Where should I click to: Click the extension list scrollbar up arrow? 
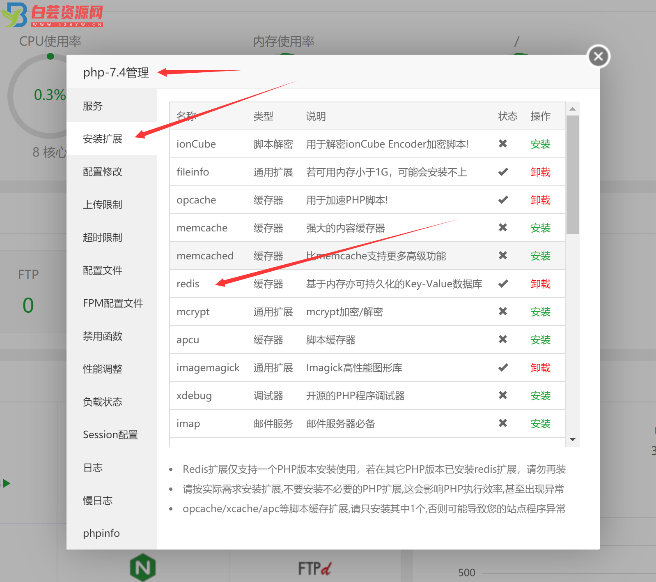(x=573, y=109)
